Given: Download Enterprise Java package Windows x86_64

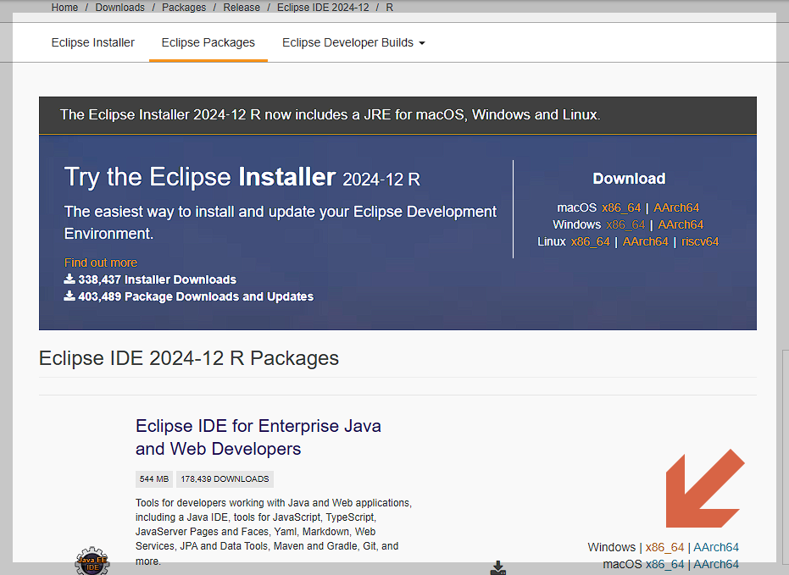Looking at the screenshot, I should (664, 547).
